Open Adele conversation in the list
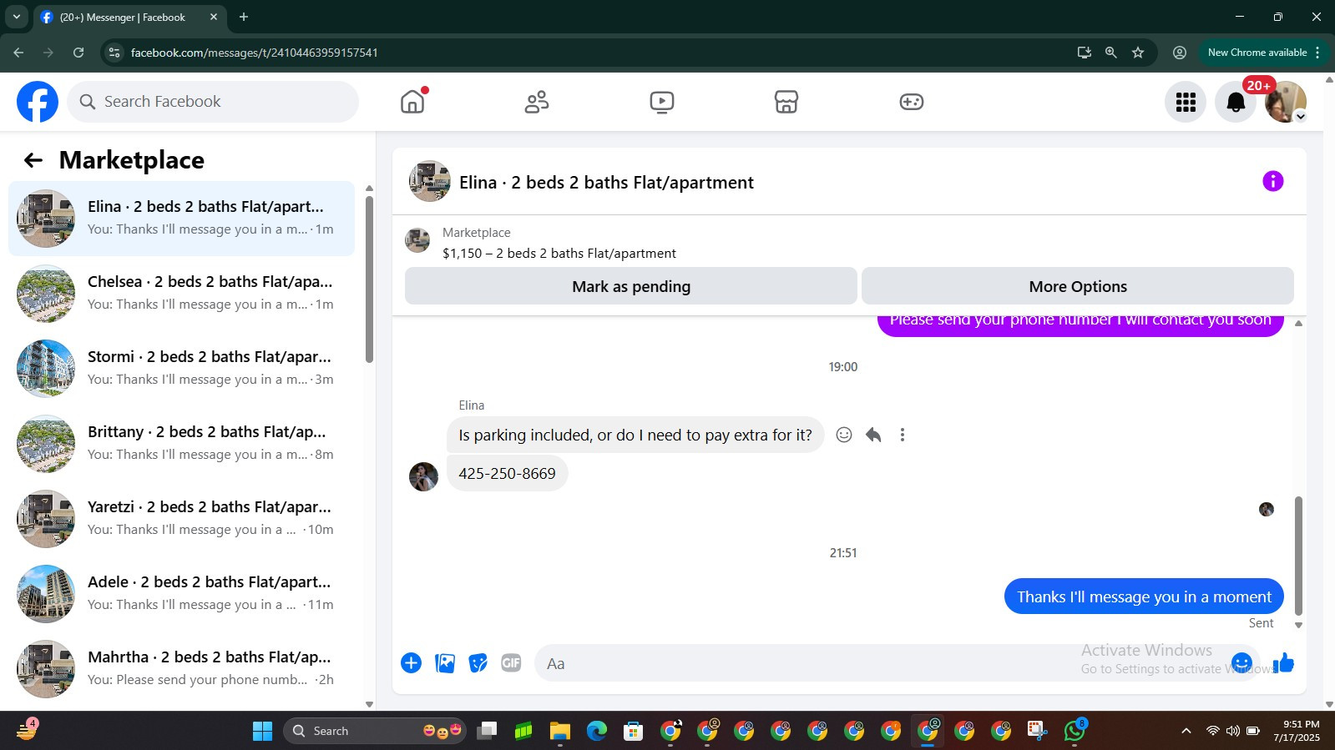1335x750 pixels. [x=181, y=594]
